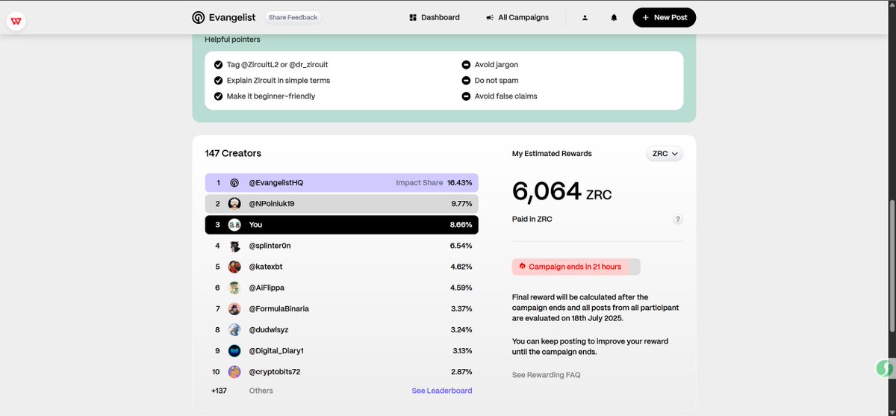Click the Evangelist brand name

[234, 17]
